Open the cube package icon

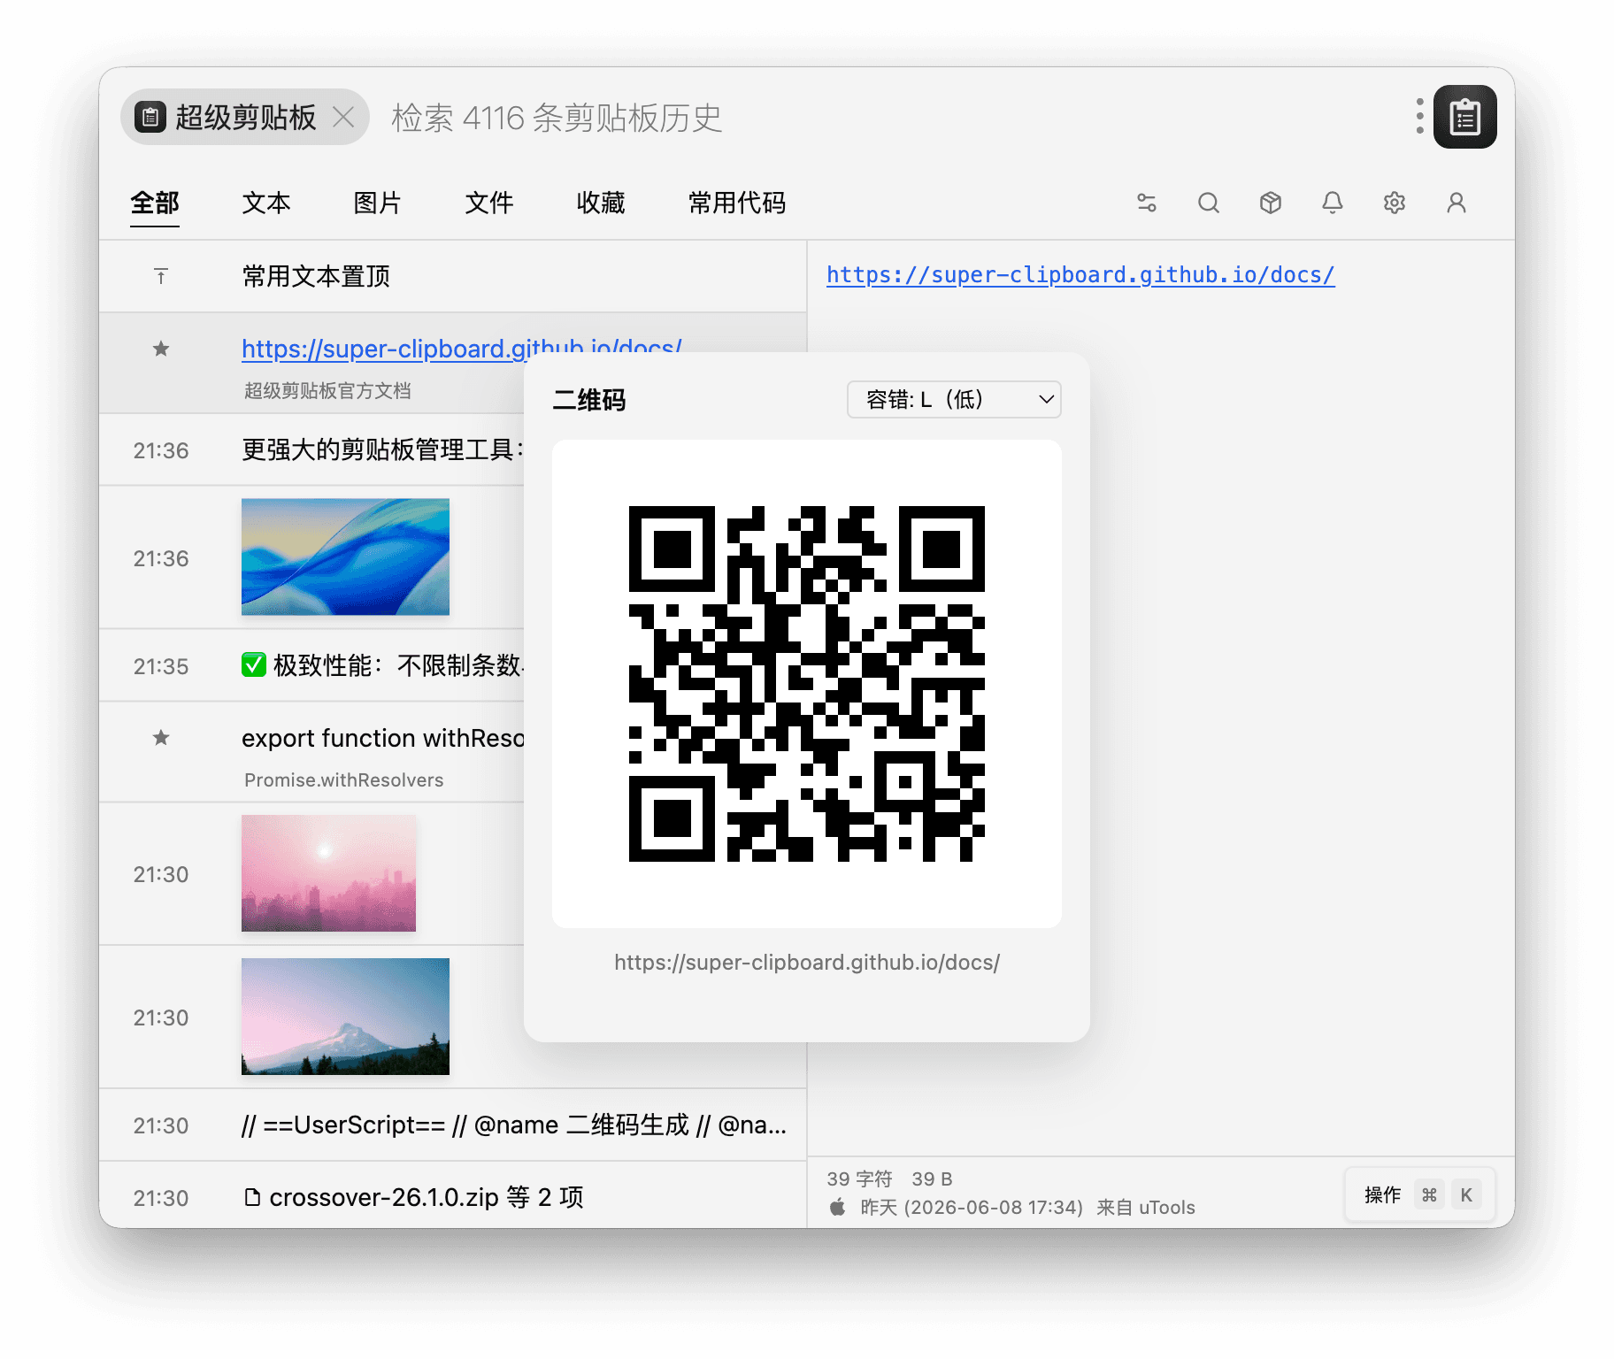1271,203
